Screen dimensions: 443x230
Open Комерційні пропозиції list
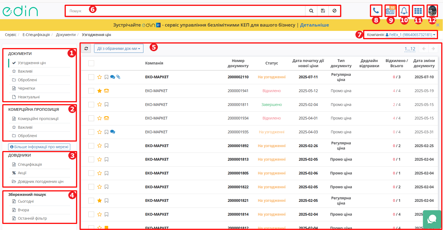[x=38, y=119]
